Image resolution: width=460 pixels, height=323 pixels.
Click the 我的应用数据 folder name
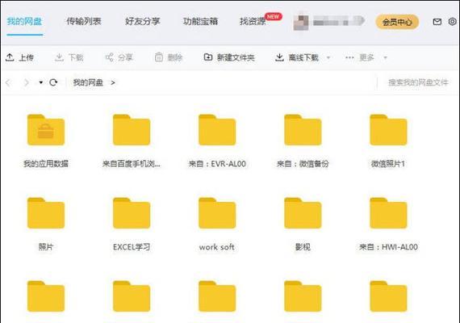[x=46, y=164]
